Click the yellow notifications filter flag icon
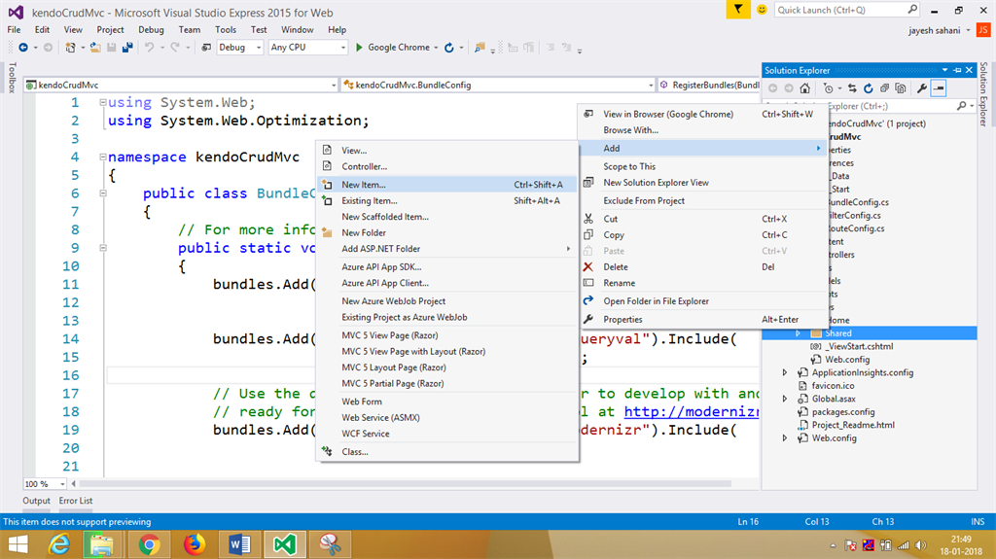The height and width of the screenshot is (559, 996). (x=739, y=9)
